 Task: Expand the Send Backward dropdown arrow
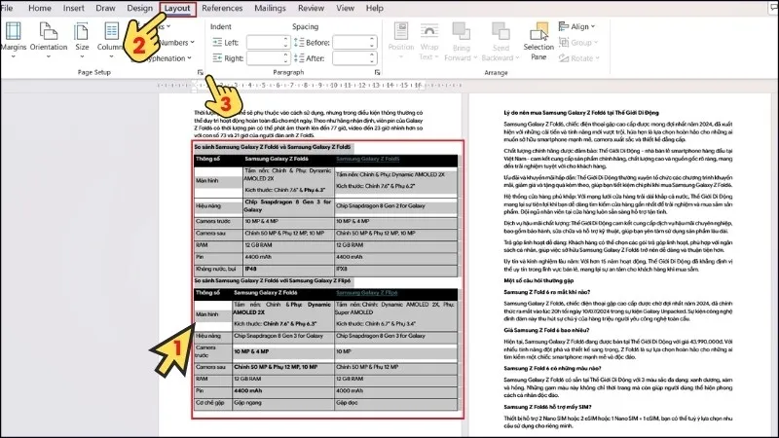click(517, 58)
